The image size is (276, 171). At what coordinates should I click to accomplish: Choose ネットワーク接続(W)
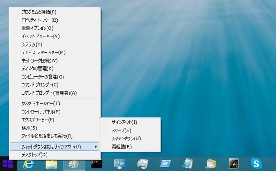click(55, 60)
